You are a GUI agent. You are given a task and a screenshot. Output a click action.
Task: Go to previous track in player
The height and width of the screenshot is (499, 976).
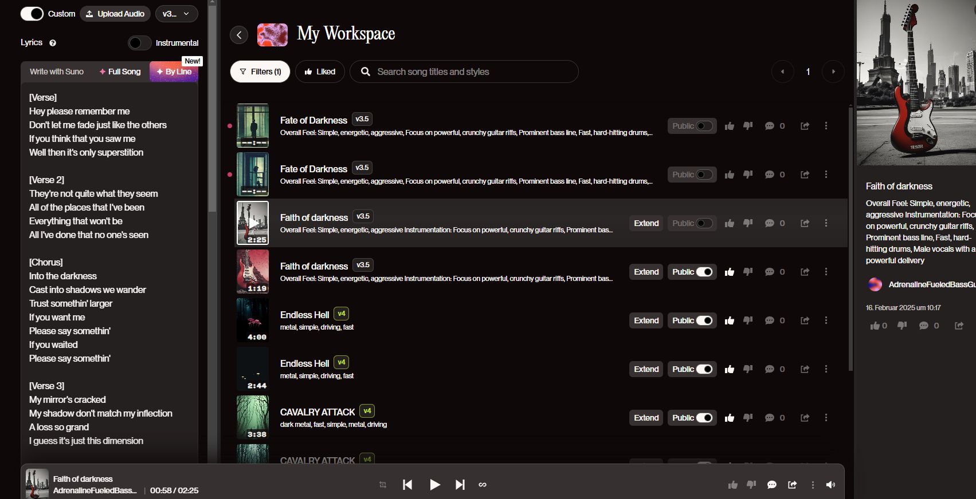[x=407, y=485]
